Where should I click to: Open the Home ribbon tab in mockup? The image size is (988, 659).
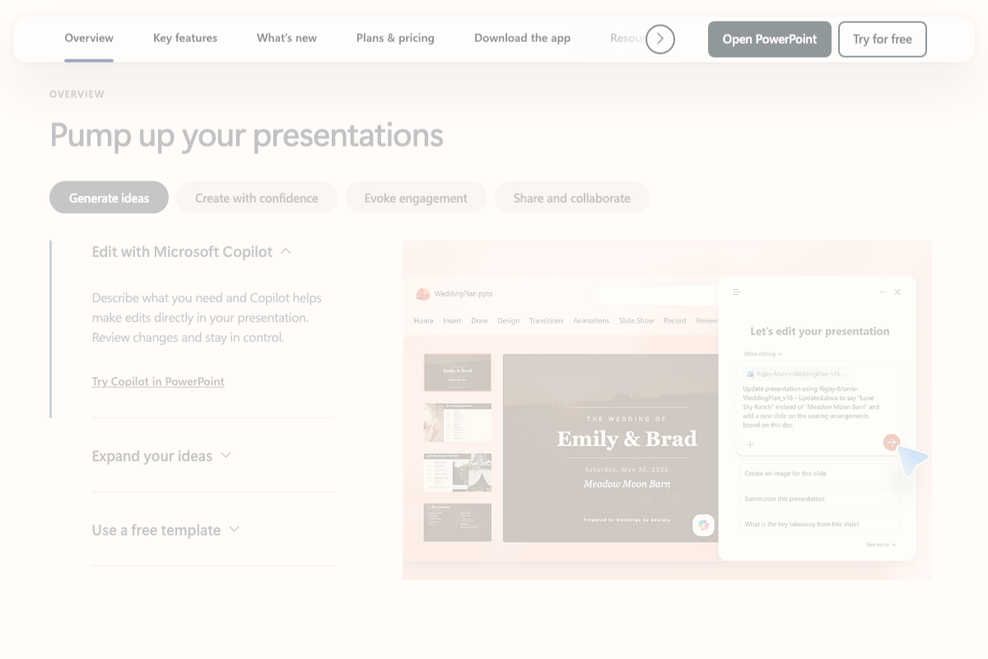tap(423, 320)
